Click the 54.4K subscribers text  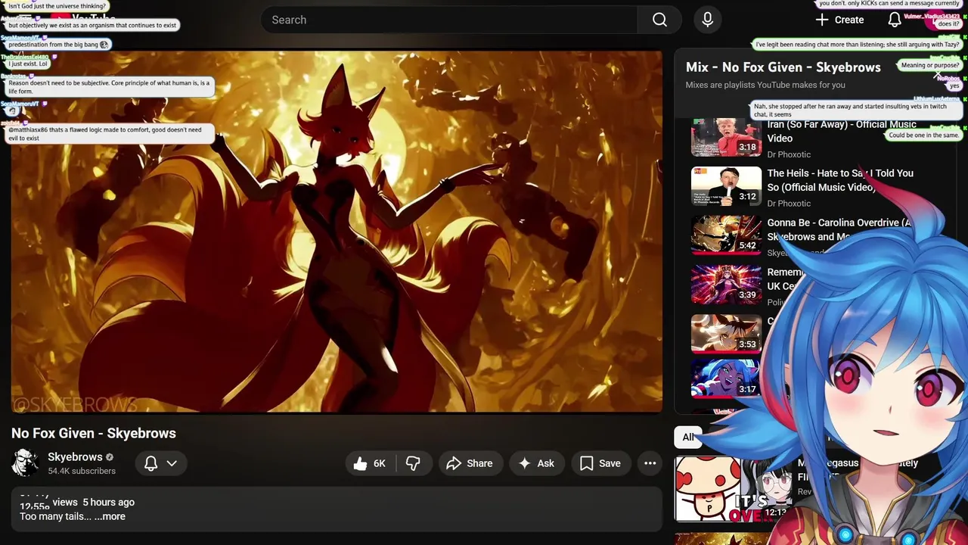(x=82, y=471)
